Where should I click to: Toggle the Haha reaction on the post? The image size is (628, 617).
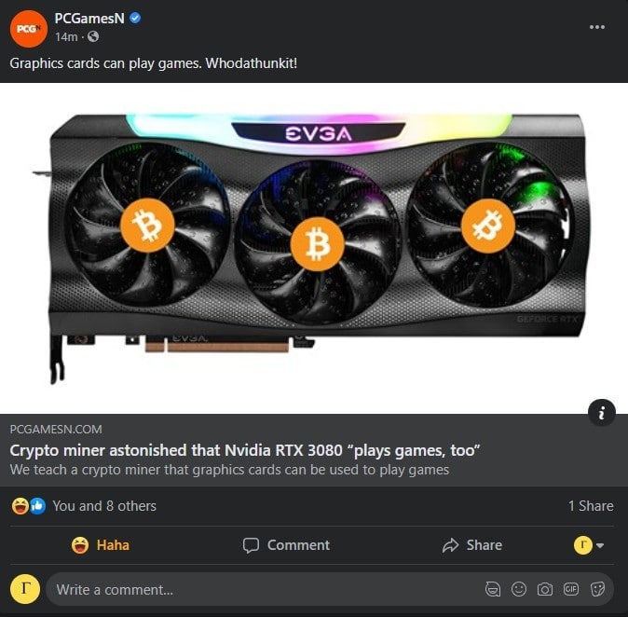(101, 545)
